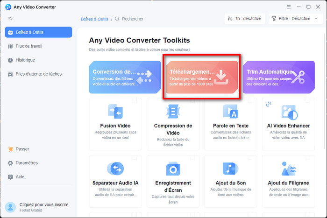Click the AI Video Enhancer icon
The width and height of the screenshot is (327, 218).
[x=289, y=113]
